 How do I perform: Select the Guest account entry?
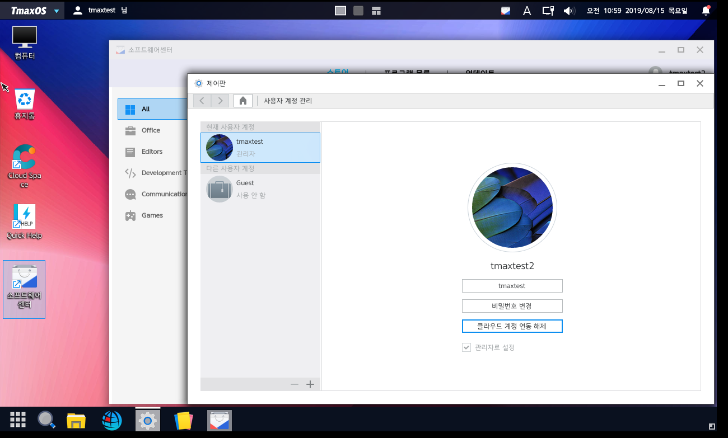(260, 189)
